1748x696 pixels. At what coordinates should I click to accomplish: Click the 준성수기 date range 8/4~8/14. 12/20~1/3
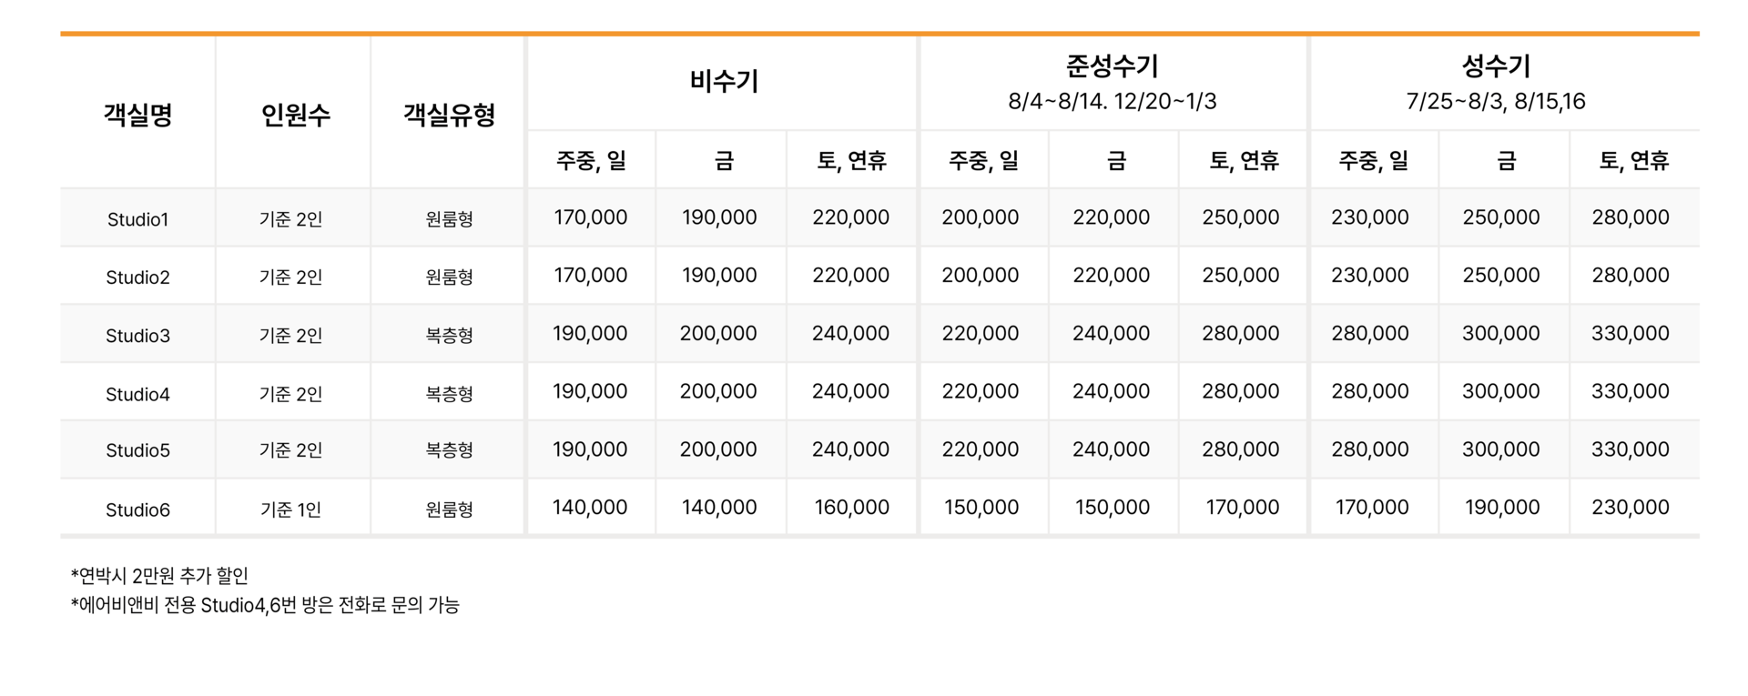[1112, 101]
